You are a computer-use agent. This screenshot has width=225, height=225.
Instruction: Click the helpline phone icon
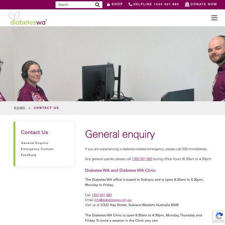(130, 4)
